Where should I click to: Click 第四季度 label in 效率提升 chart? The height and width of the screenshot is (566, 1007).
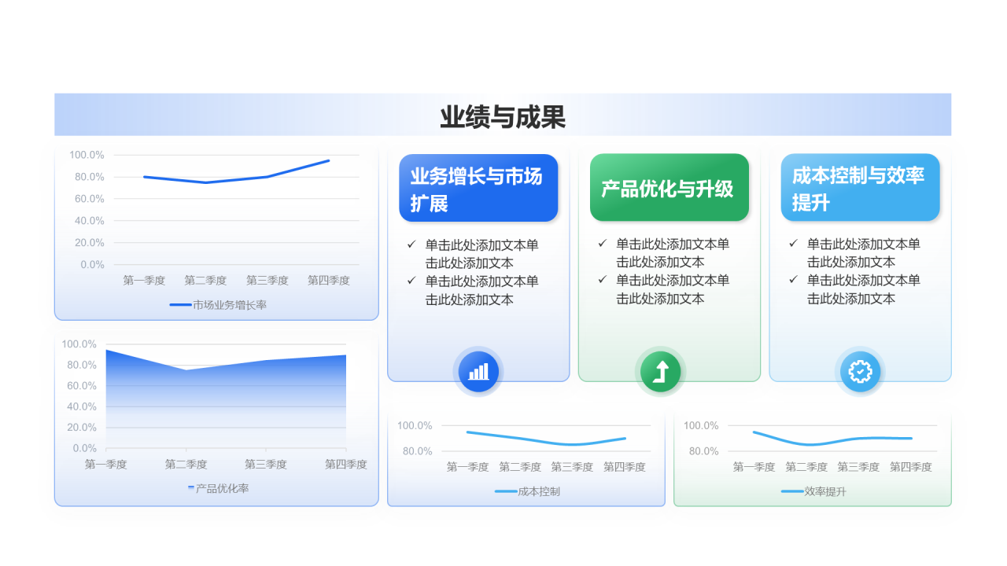(x=911, y=467)
